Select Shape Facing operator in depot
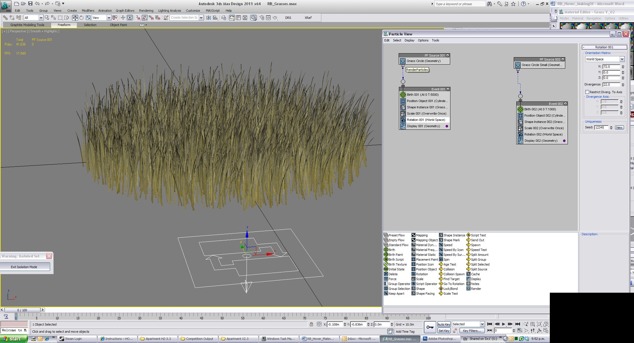Viewport: 634px width, 343px height. [423, 294]
